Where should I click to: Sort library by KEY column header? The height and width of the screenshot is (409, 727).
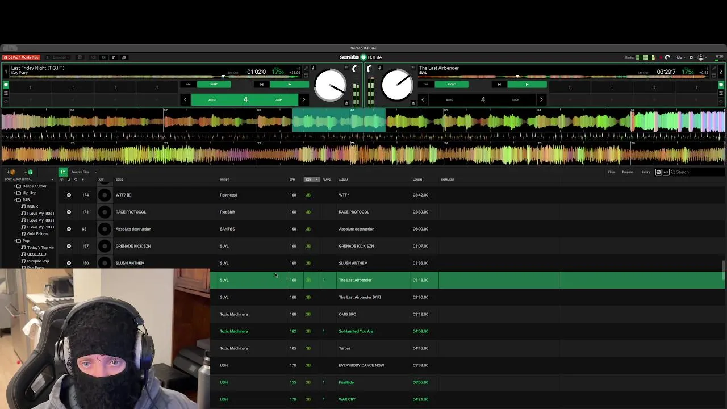312,180
